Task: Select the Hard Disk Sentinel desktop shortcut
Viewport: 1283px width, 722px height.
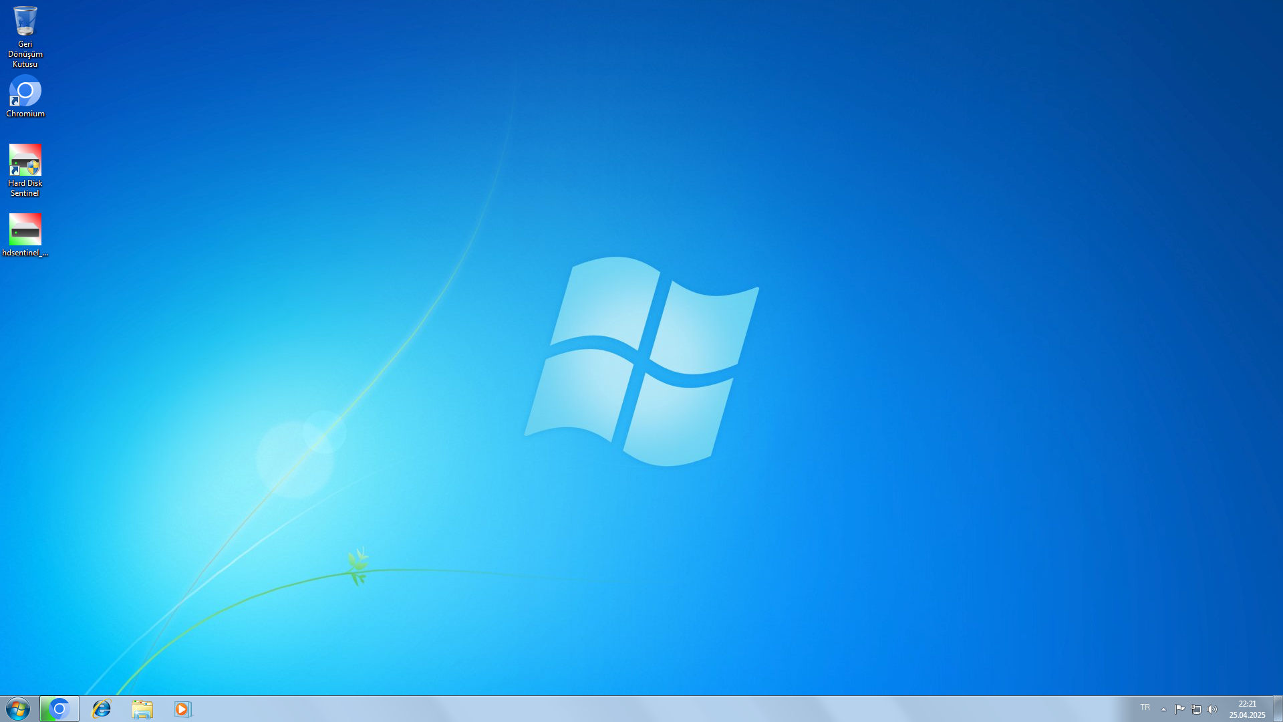Action: point(25,160)
